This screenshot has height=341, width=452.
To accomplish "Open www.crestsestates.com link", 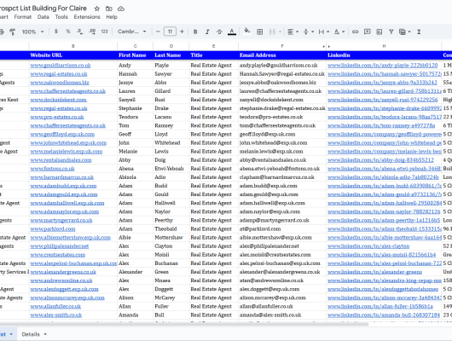I will (58, 255).
